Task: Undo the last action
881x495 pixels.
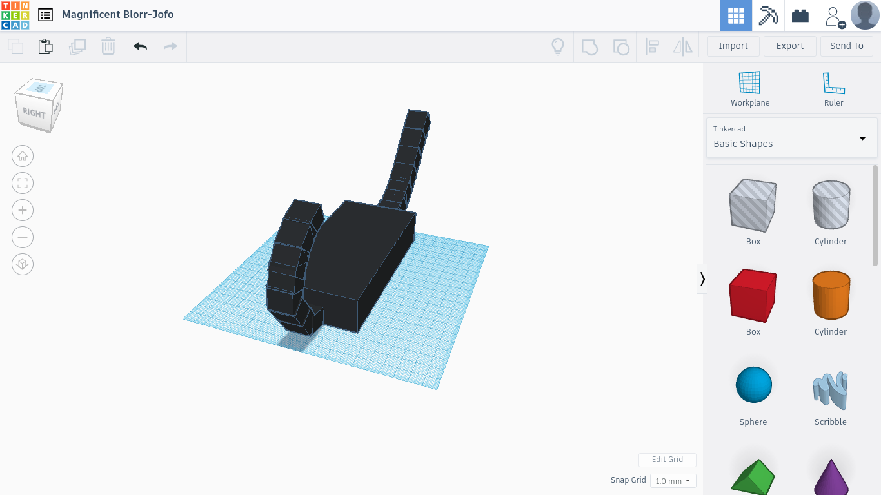Action: point(140,46)
